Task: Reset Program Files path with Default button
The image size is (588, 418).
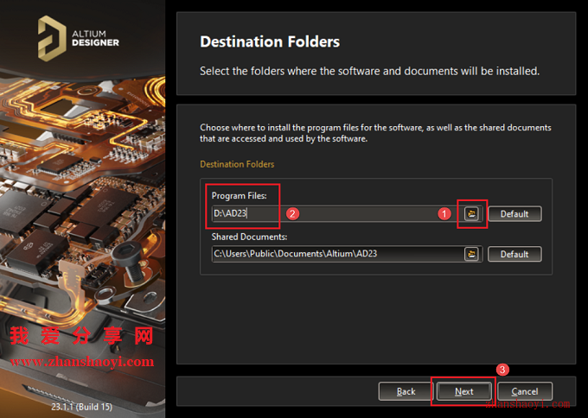Action: 514,214
